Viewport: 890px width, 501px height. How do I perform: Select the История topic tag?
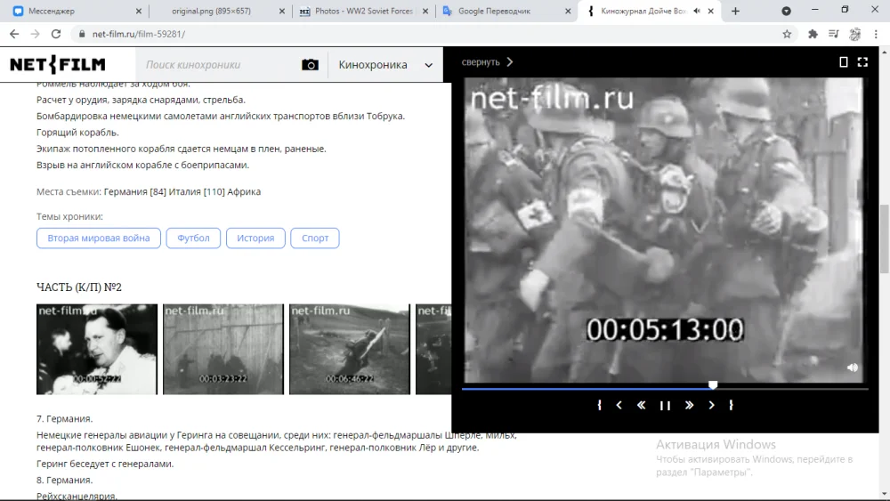pyautogui.click(x=255, y=238)
